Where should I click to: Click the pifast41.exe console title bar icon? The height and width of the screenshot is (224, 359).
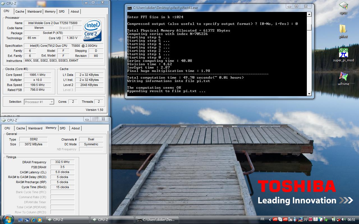tap(130, 8)
